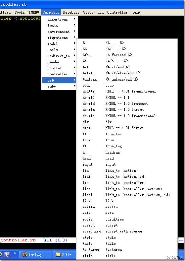Viewport: 185px width, 261px height.
Task: Expand the quick launch chevron in the taskbar
Action: coord(15,253)
